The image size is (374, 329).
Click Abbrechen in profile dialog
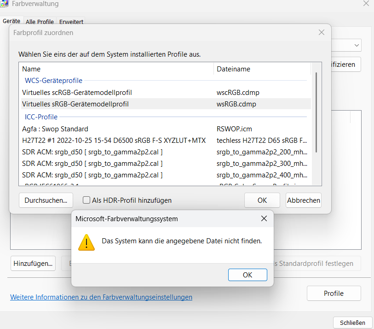tap(303, 200)
